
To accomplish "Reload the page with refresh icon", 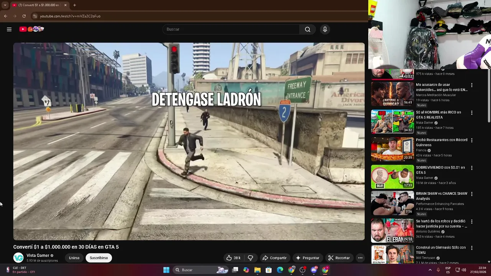I will point(24,16).
